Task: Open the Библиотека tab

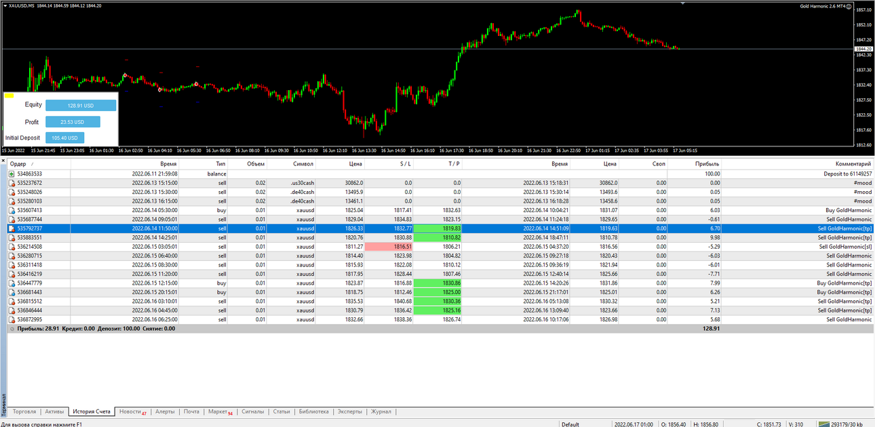Action: [313, 411]
